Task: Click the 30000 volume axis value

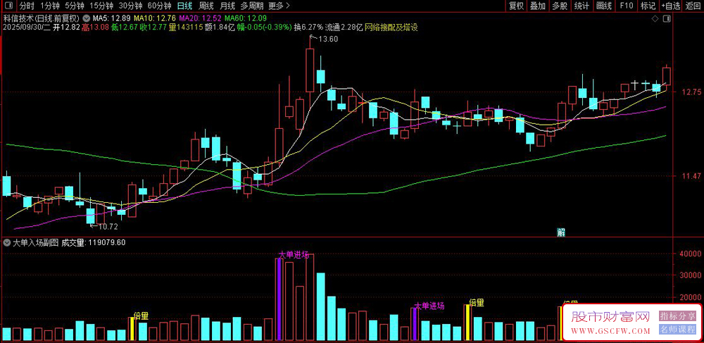Action: coord(691,275)
